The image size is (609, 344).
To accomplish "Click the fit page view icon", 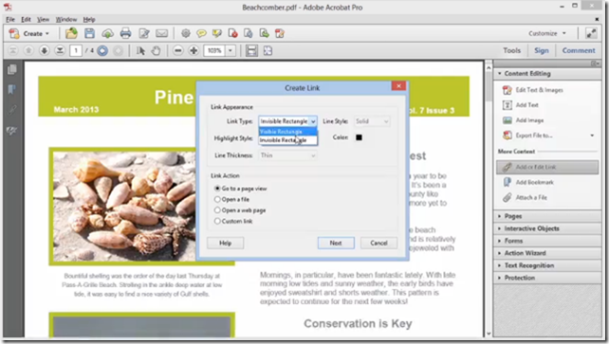I will tap(268, 51).
